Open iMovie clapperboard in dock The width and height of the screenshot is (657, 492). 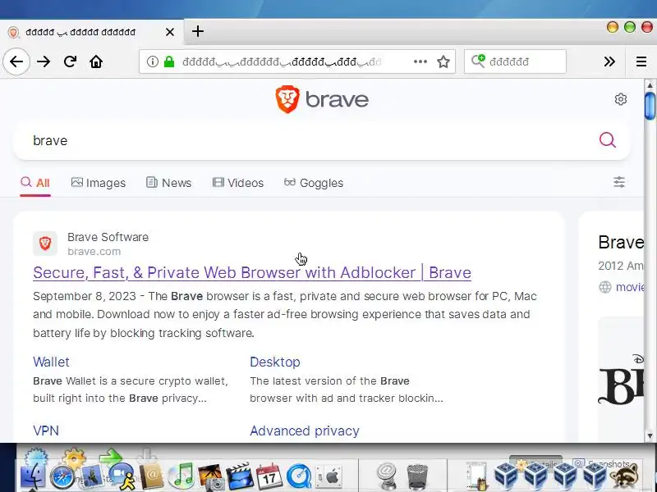[x=240, y=476]
